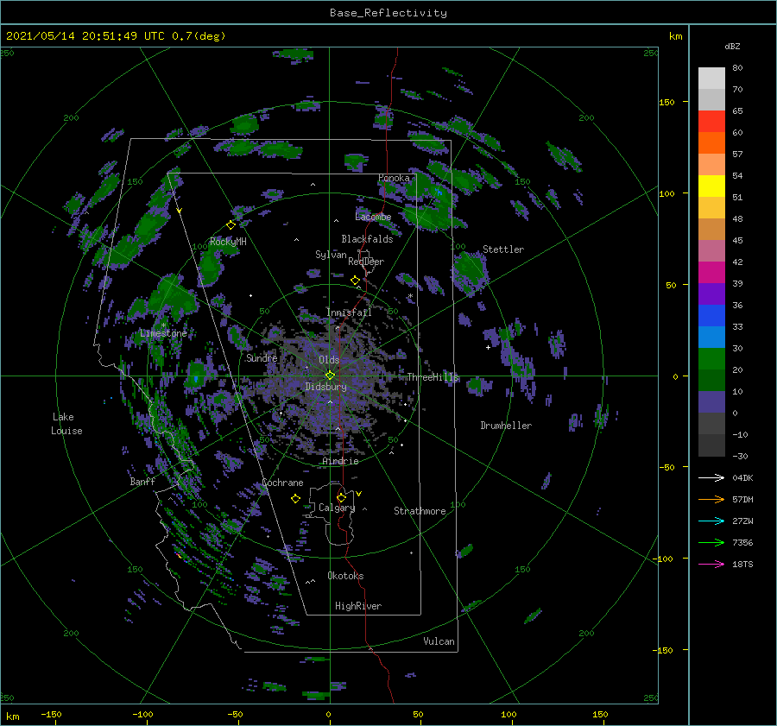
Task: Select the yellow 51-54 dBZ swatch
Action: tap(711, 186)
